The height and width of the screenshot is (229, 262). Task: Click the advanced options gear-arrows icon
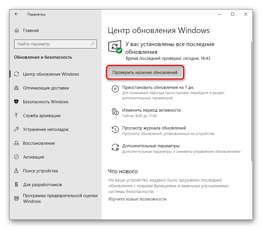pyautogui.click(x=115, y=147)
